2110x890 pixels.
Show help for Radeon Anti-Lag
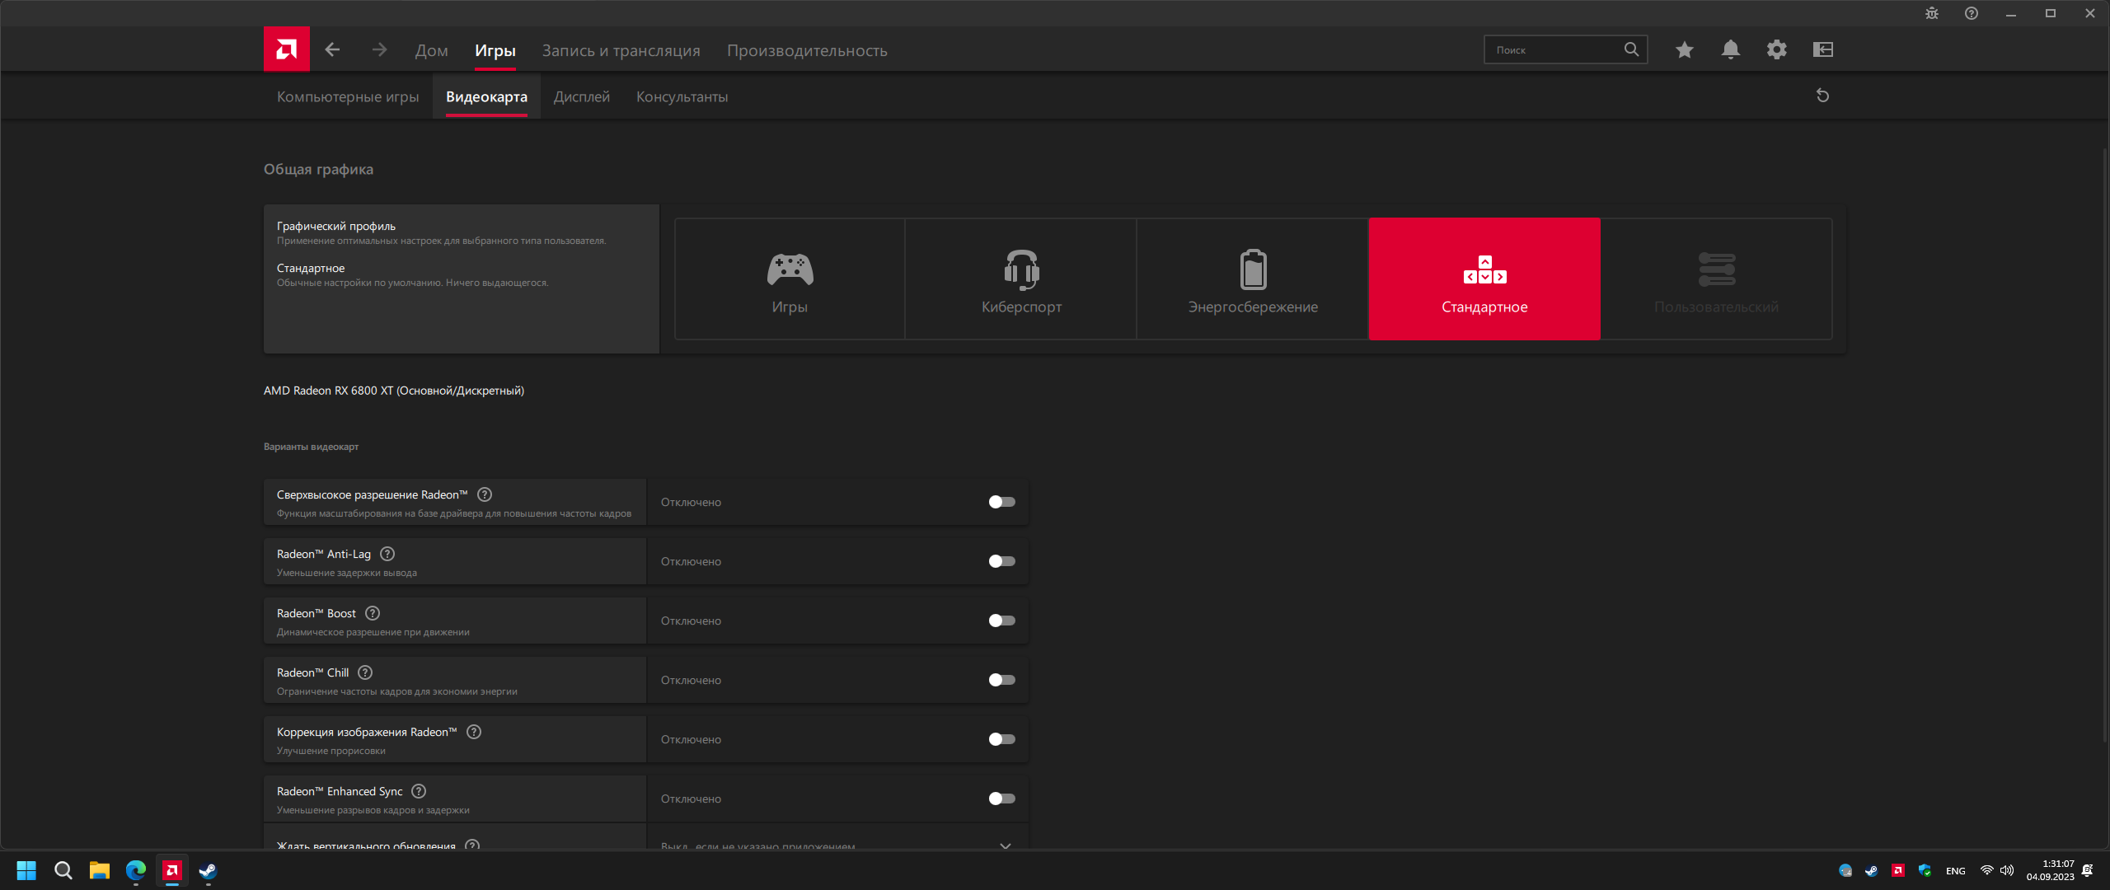[x=387, y=554]
